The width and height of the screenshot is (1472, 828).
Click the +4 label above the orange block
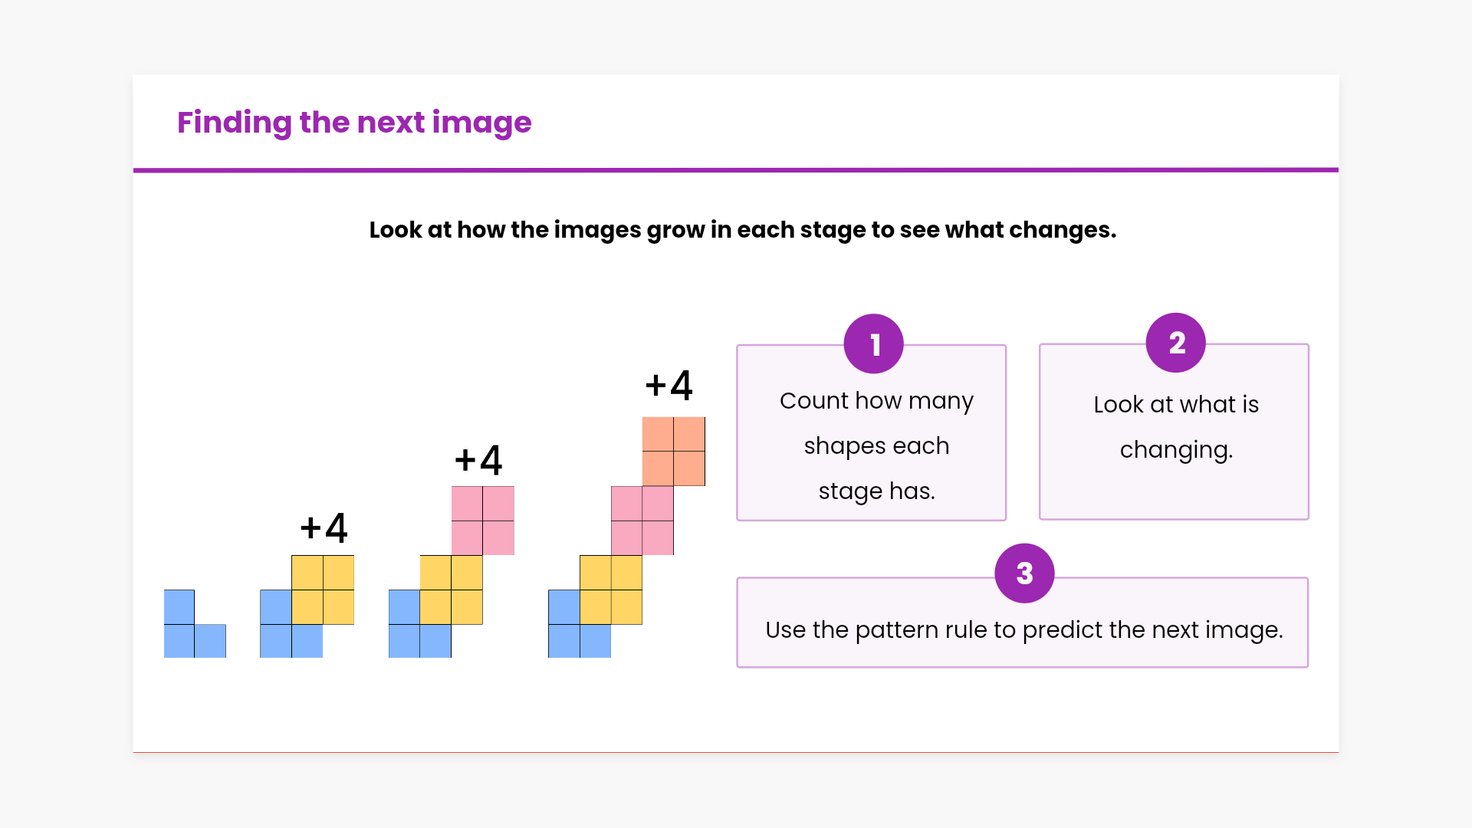669,385
